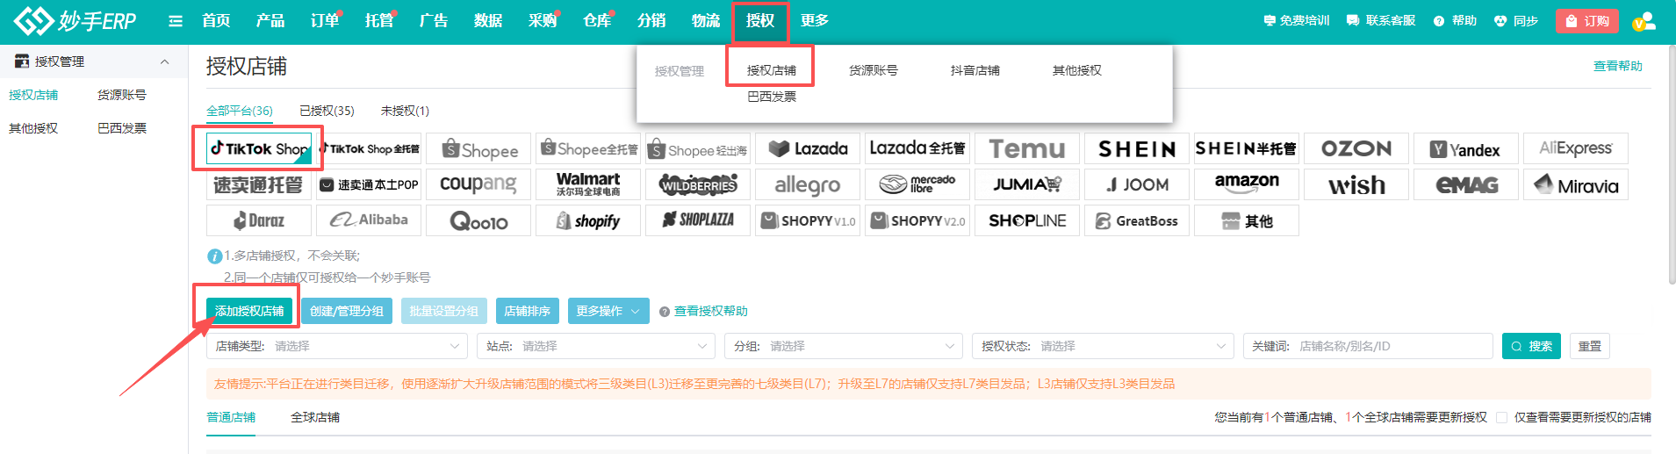Select the Wildberries platform logo
The image size is (1676, 454).
click(698, 184)
